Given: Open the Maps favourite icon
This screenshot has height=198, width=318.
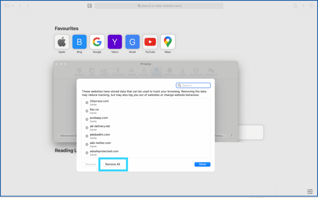Looking at the screenshot, I should point(168,42).
